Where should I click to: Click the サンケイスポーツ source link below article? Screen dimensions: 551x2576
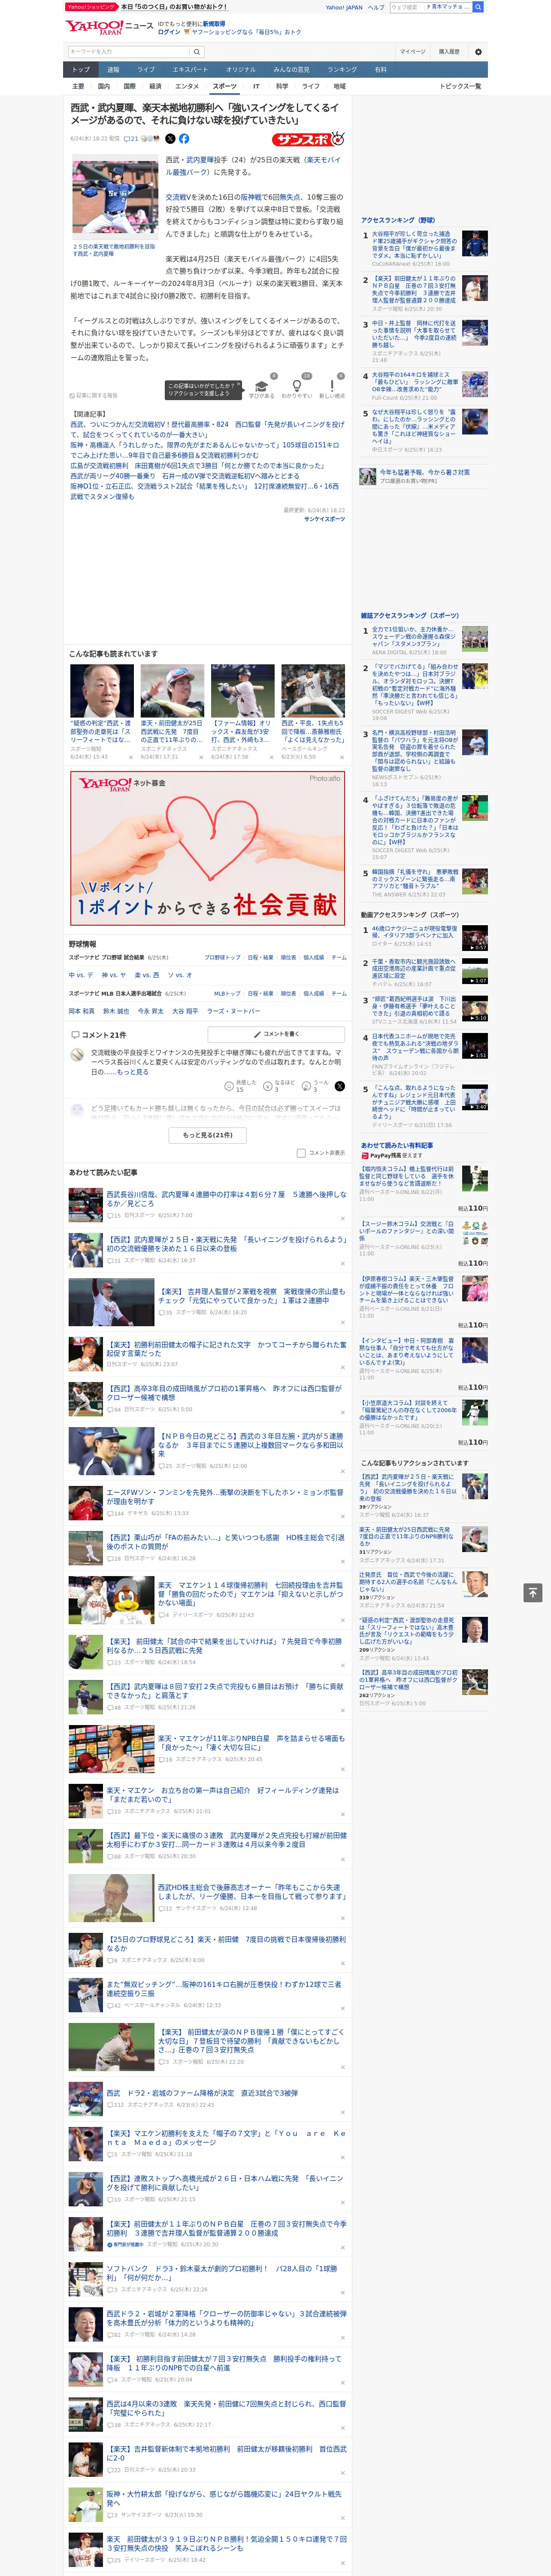[x=324, y=519]
